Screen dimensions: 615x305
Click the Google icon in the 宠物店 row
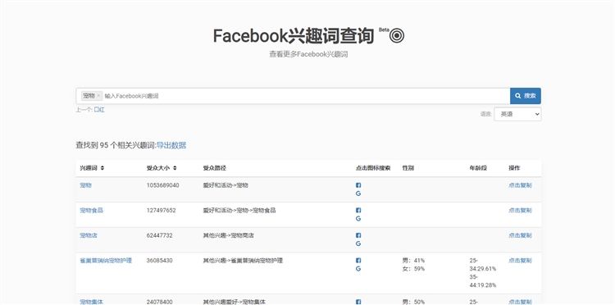pyautogui.click(x=358, y=244)
